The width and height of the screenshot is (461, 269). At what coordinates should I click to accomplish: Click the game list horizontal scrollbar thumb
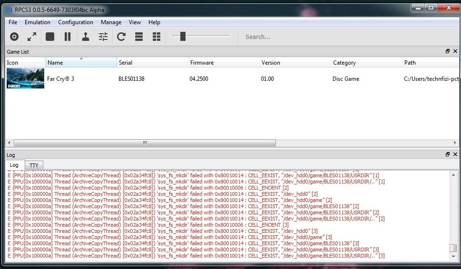pyautogui.click(x=145, y=143)
